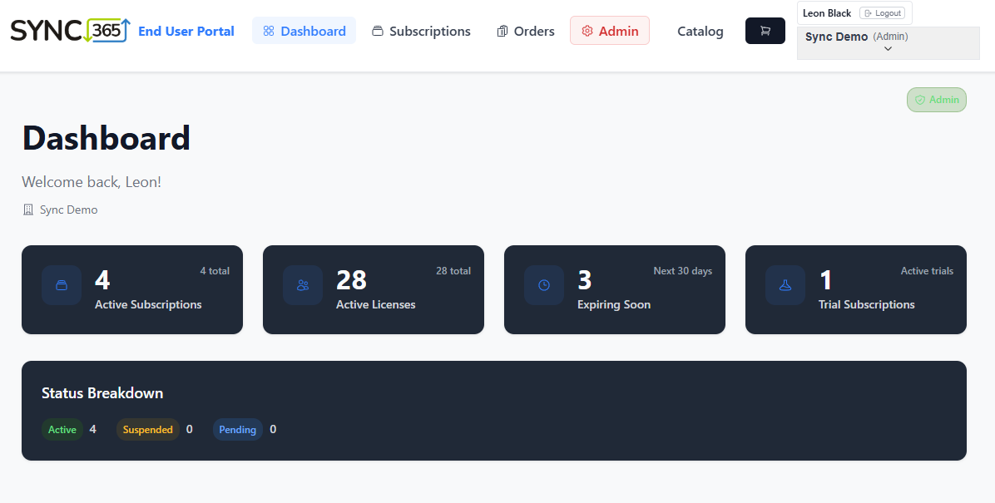Click chevron under Sync Demo selector
Viewport: 995px width, 503px height.
click(x=888, y=49)
